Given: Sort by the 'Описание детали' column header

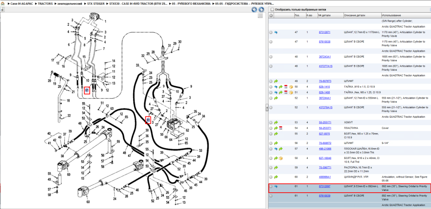Looking at the screenshot, I should tap(362, 16).
